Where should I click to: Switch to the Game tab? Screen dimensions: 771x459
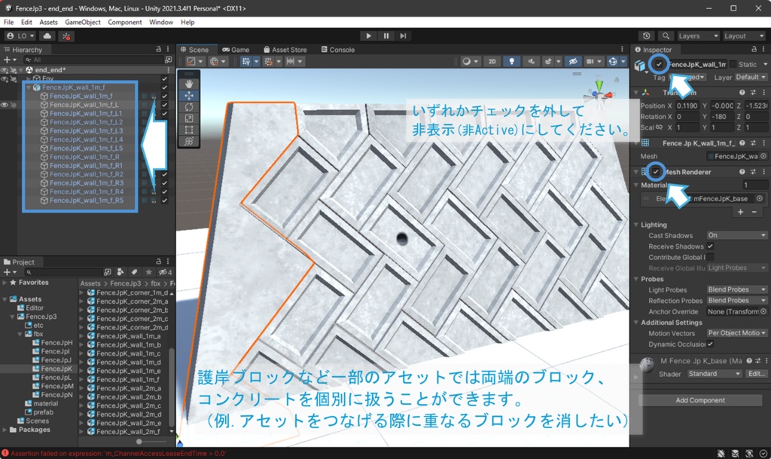236,50
